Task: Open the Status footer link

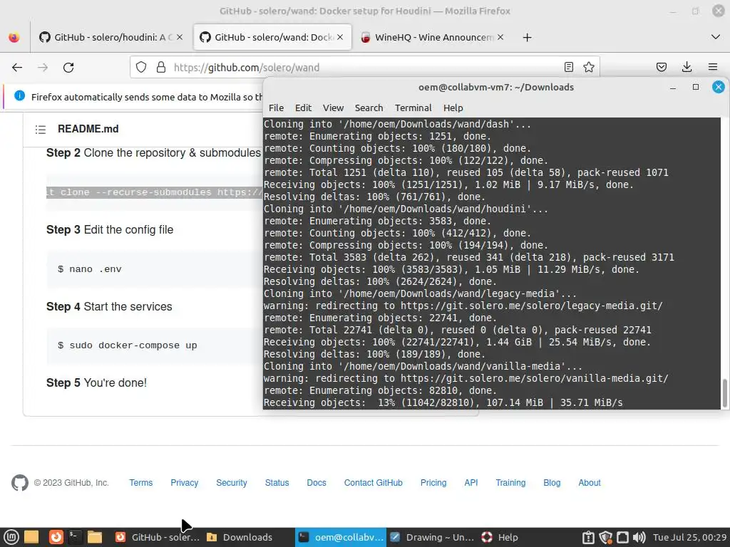Action: [277, 483]
